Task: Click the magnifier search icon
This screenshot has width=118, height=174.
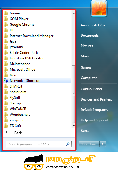Action: [68, 144]
